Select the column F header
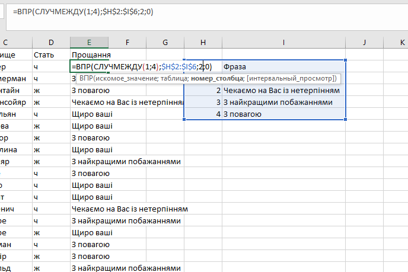408x272 pixels. click(x=127, y=42)
